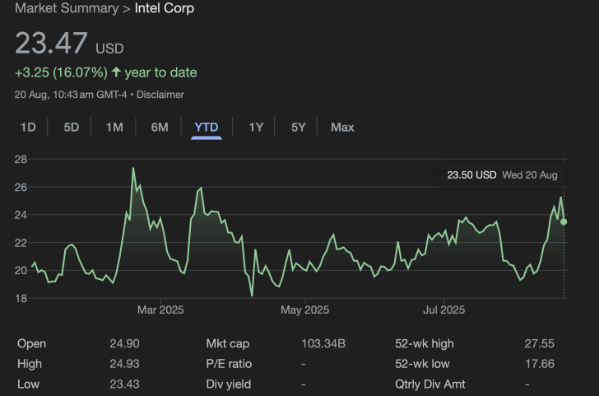Switch to the Max range tab
599x396 pixels.
pos(342,127)
